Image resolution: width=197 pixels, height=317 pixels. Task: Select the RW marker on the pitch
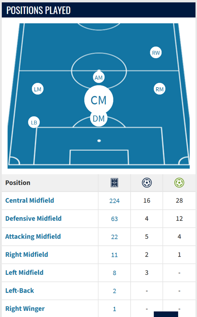pyautogui.click(x=156, y=53)
